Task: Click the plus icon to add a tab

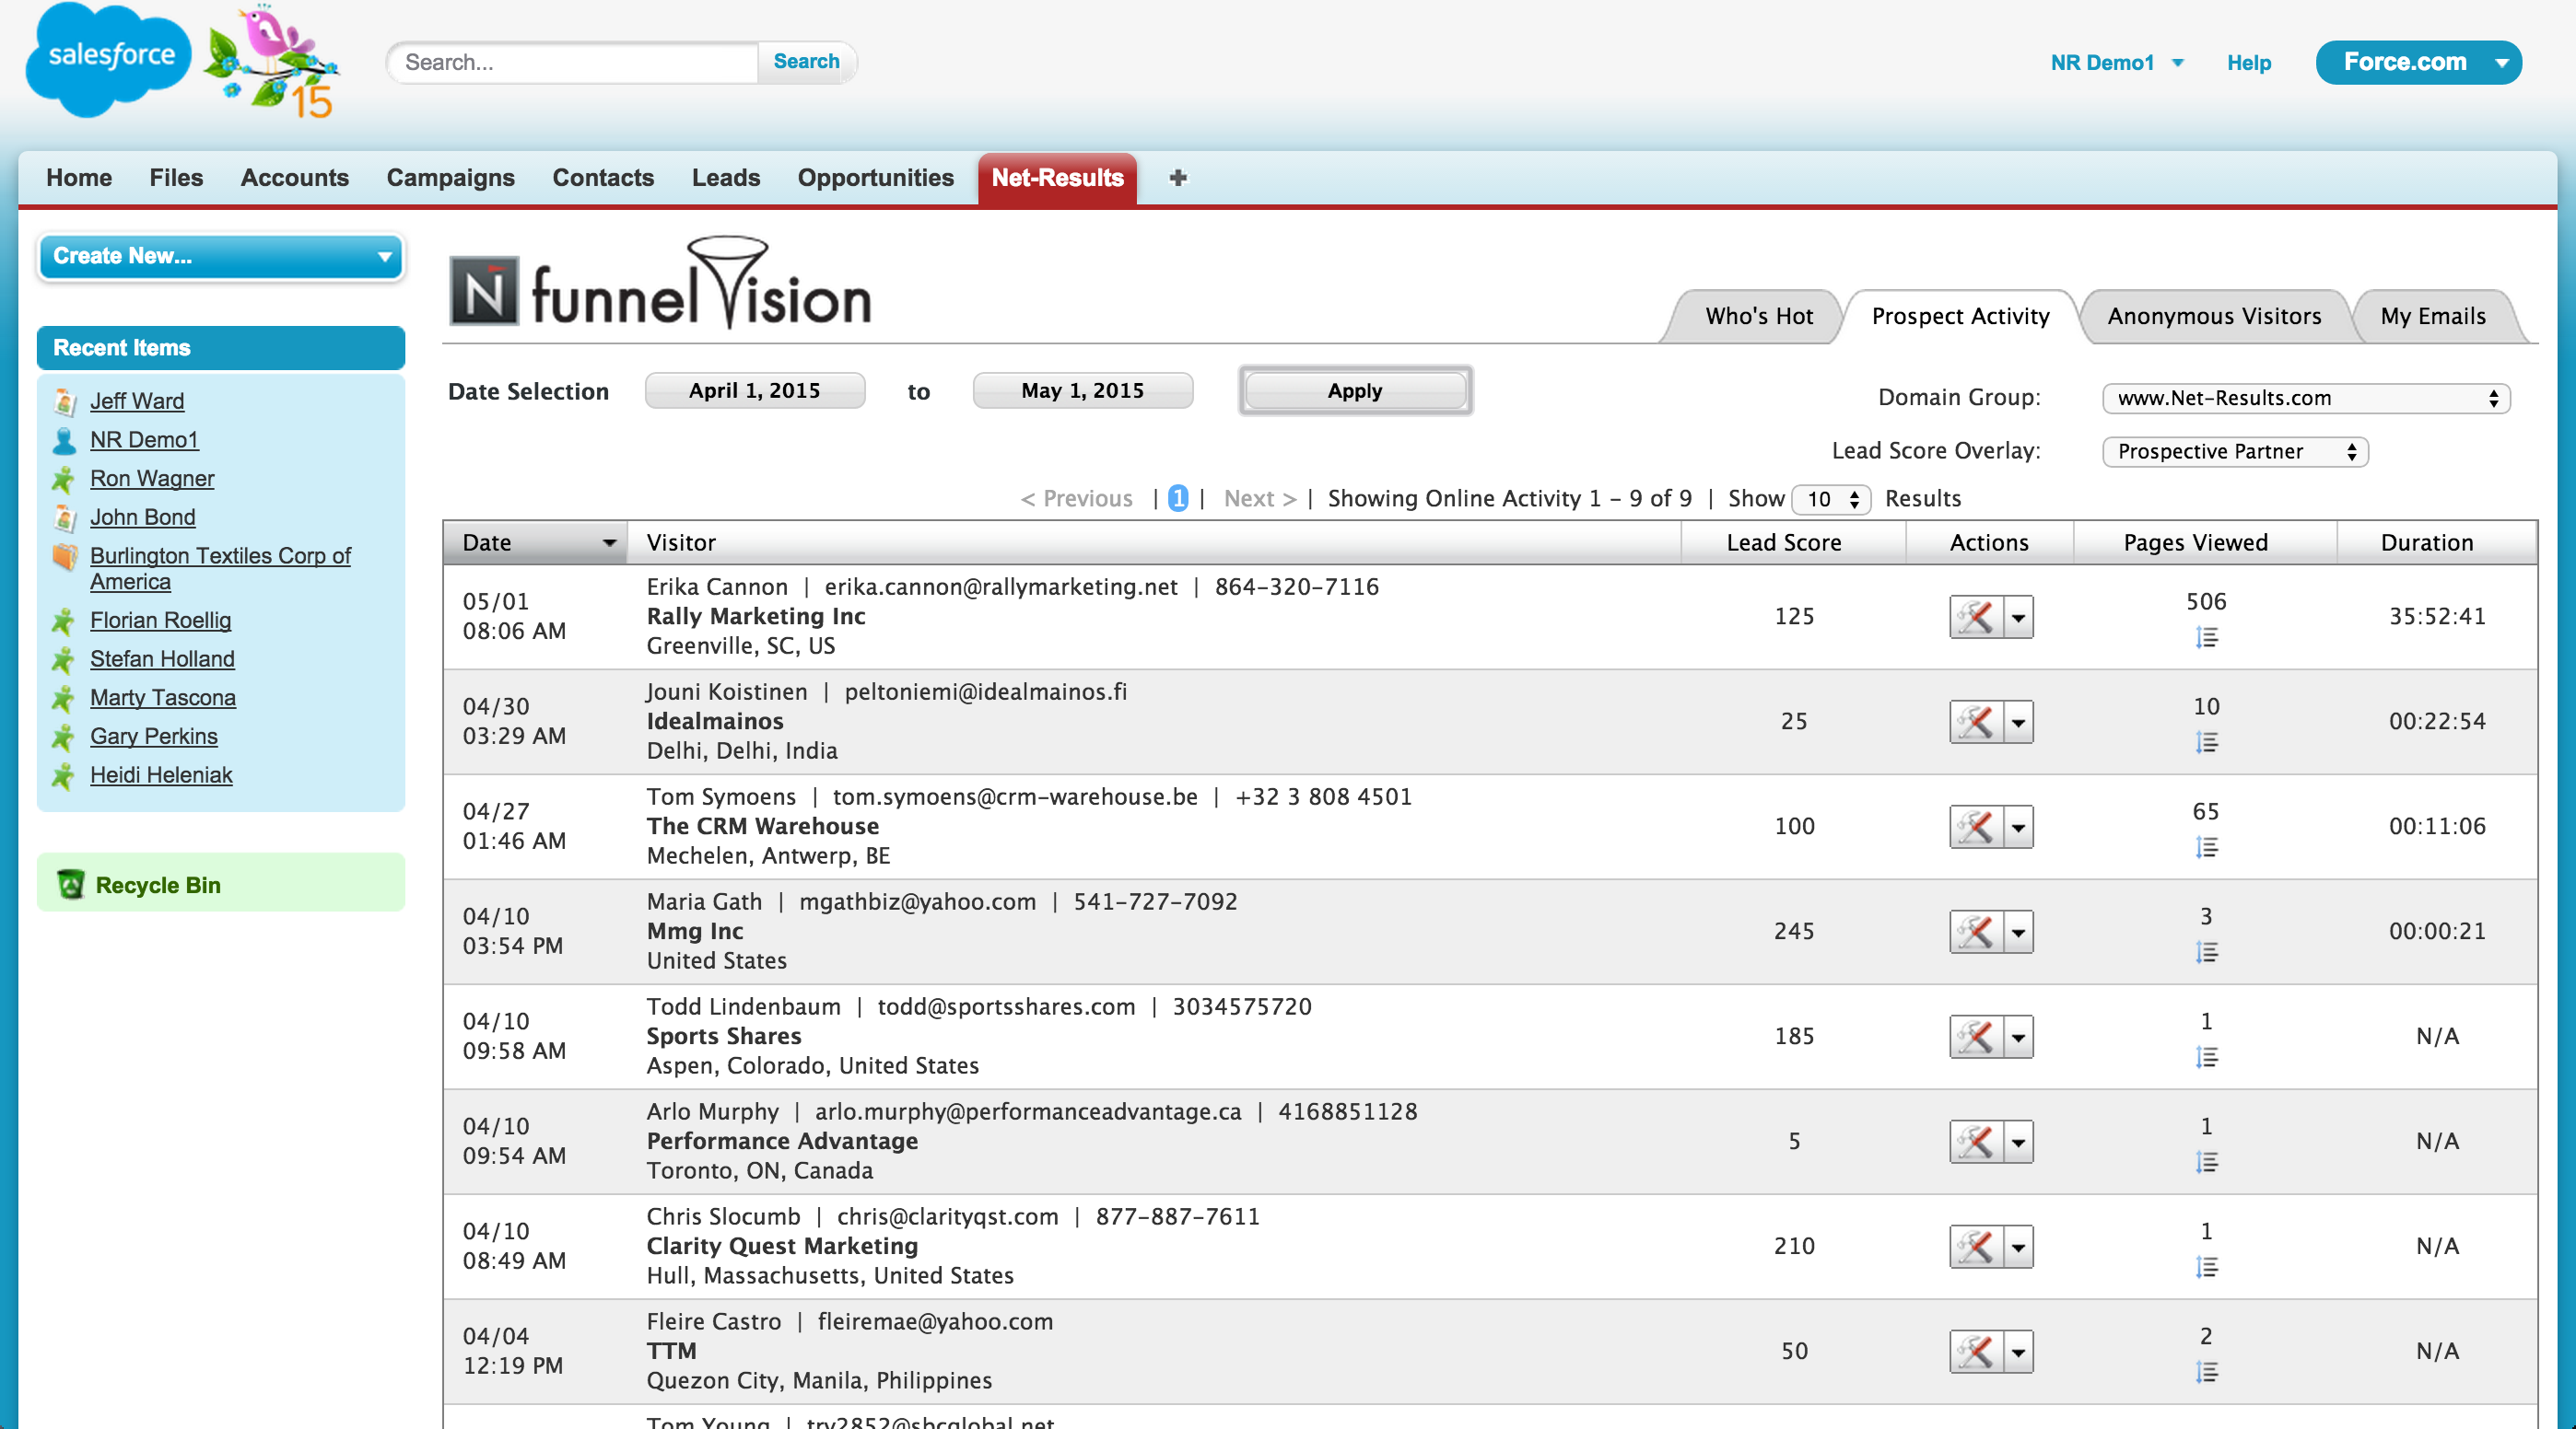Action: 1178,178
